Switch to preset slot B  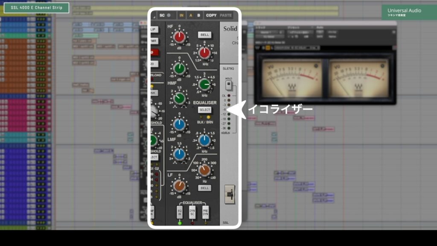pos(198,15)
